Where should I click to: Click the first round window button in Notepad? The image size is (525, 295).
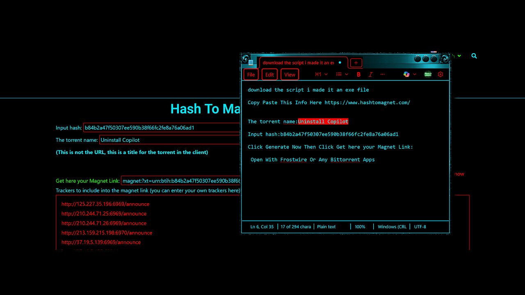click(418, 59)
